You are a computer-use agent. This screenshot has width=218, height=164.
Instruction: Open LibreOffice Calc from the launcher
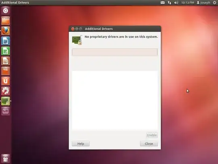5,51
